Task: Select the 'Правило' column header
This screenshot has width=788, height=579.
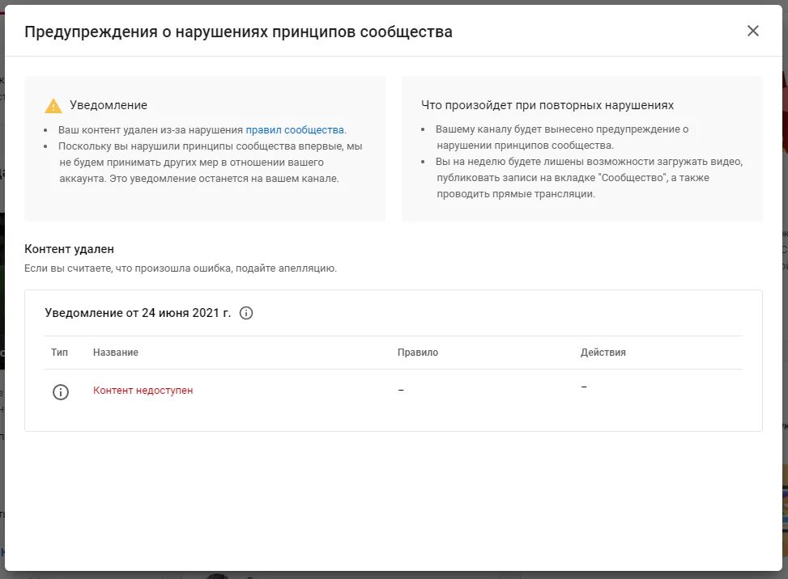Action: (x=418, y=353)
